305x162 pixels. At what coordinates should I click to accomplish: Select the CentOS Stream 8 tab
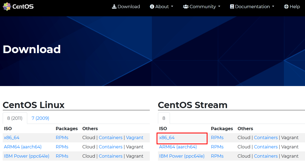tap(164, 118)
